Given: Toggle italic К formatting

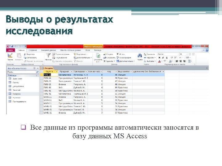Looking at the screenshot, I should [163, 57].
